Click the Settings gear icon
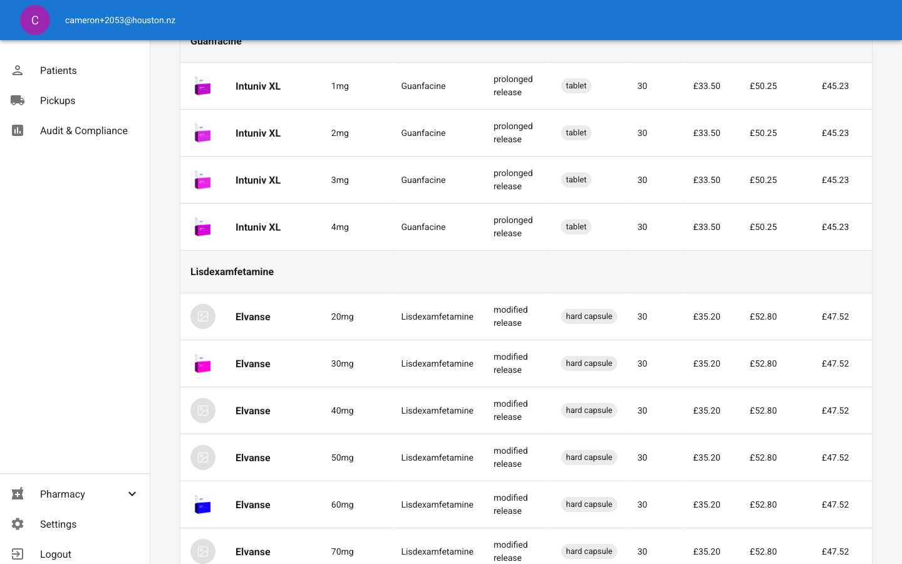This screenshot has width=902, height=564. (x=18, y=524)
